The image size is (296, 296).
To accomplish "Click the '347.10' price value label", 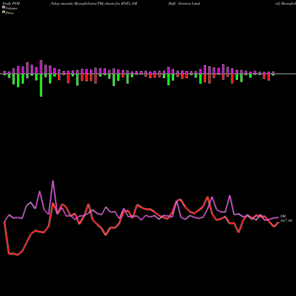I will pos(286,221).
